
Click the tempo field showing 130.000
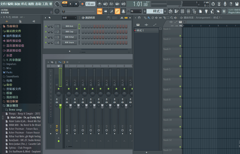coord(90,4)
